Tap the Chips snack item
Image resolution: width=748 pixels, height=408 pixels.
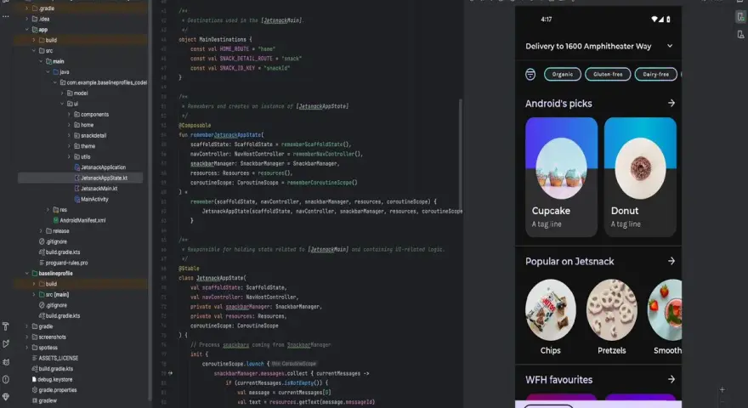(551, 317)
